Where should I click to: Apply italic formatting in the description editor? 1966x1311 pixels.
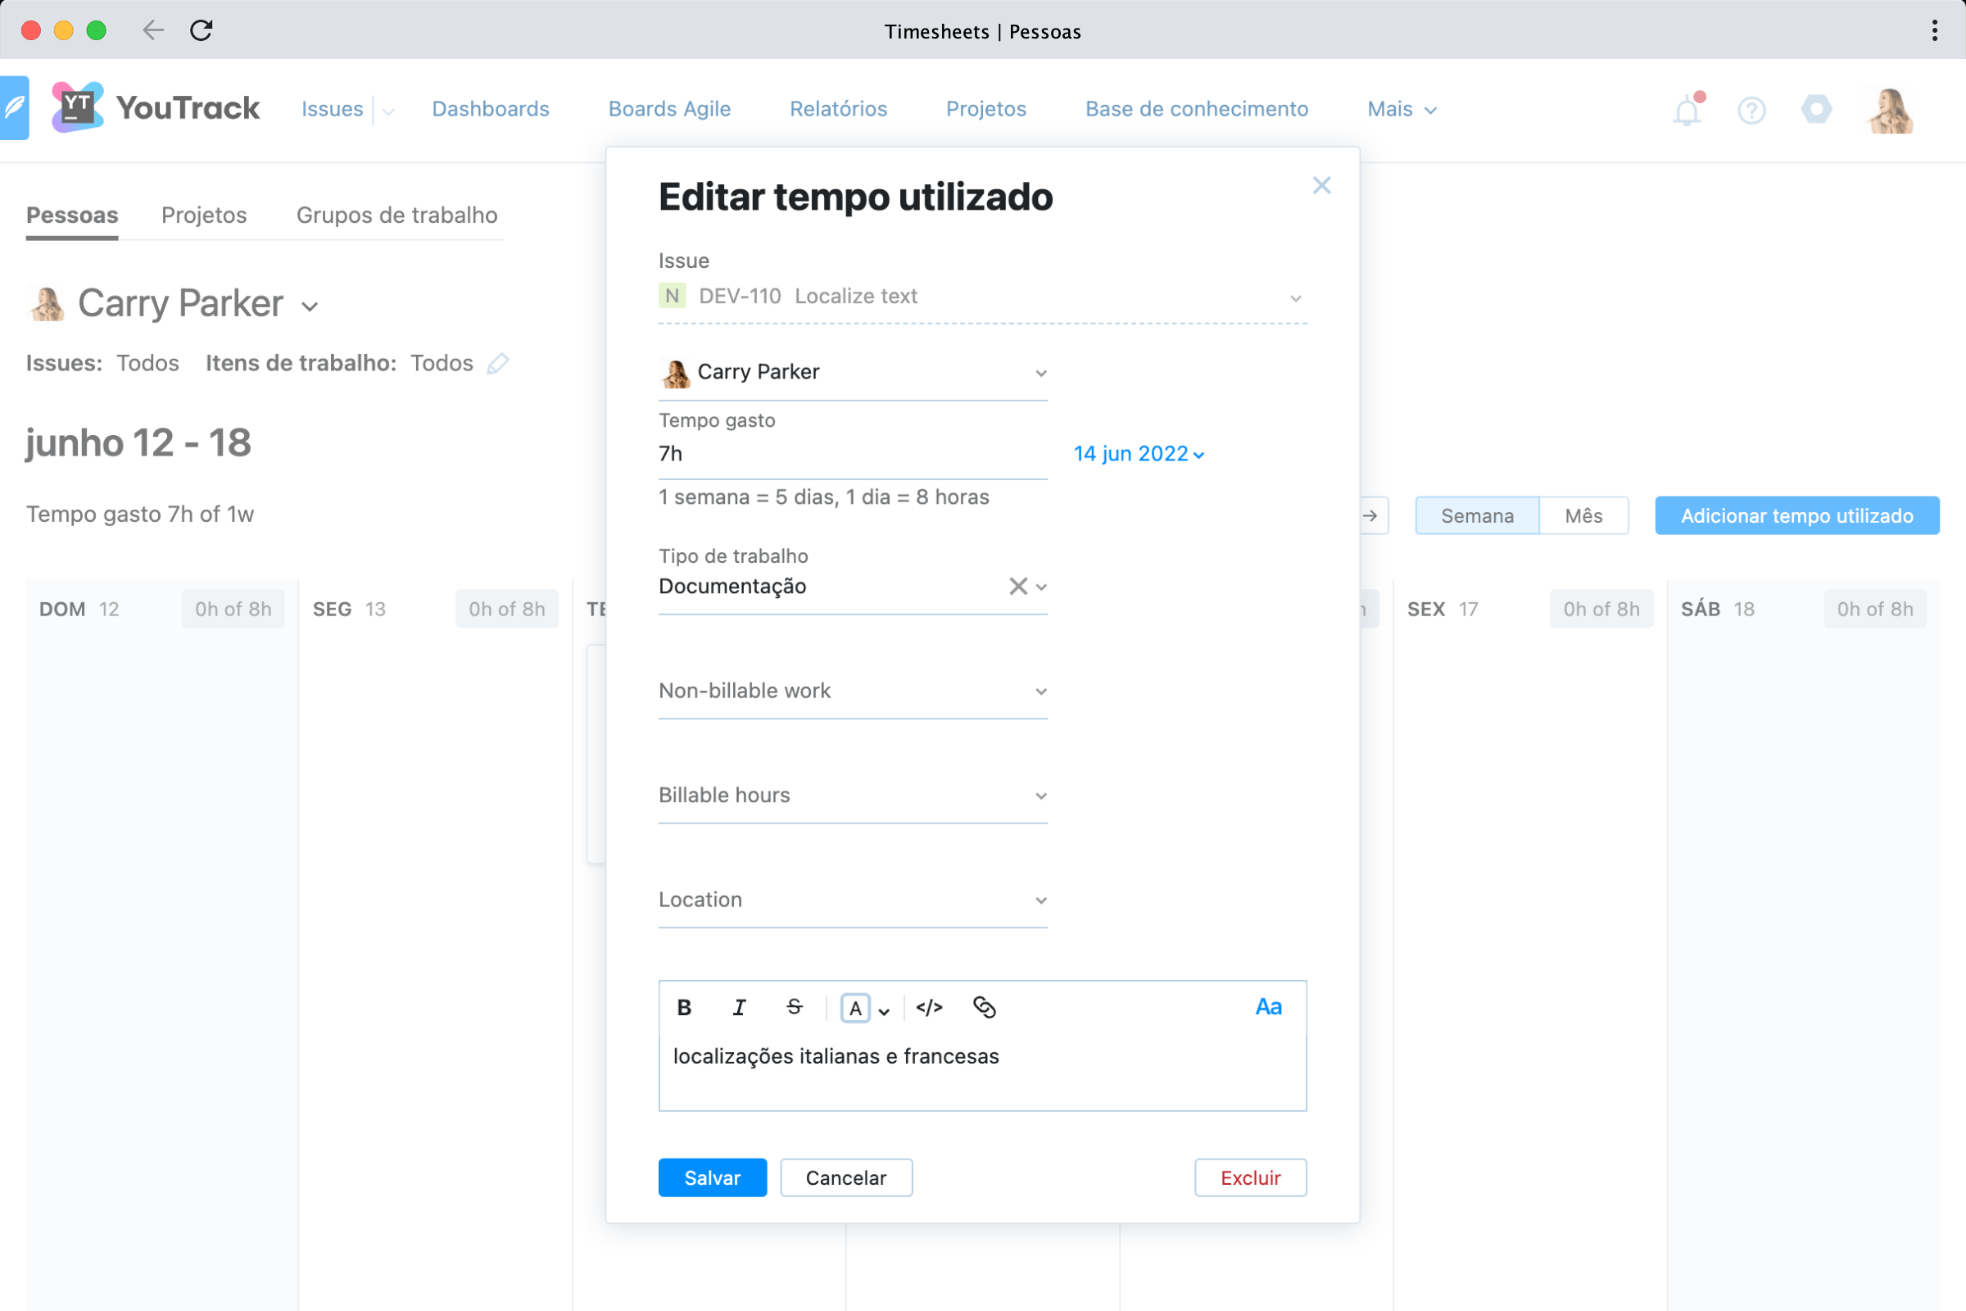[738, 1007]
